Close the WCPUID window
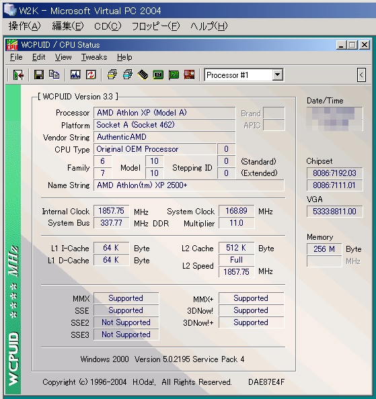376x399 pixels. pos(365,45)
